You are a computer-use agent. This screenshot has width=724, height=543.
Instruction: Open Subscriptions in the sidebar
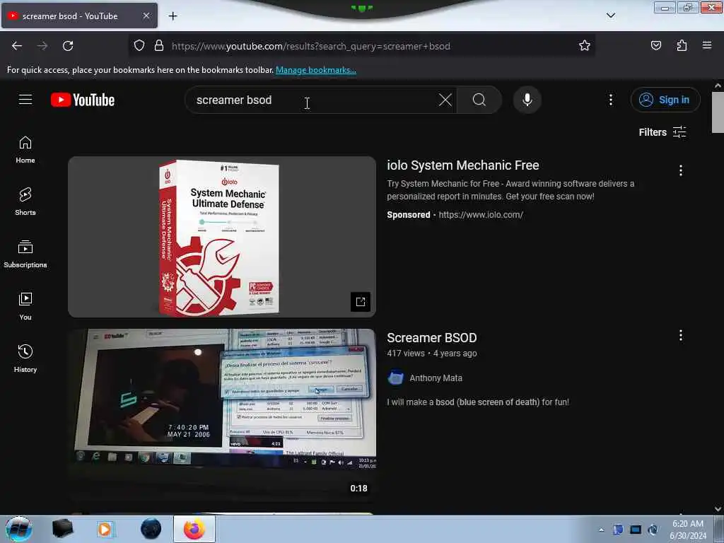pyautogui.click(x=25, y=254)
